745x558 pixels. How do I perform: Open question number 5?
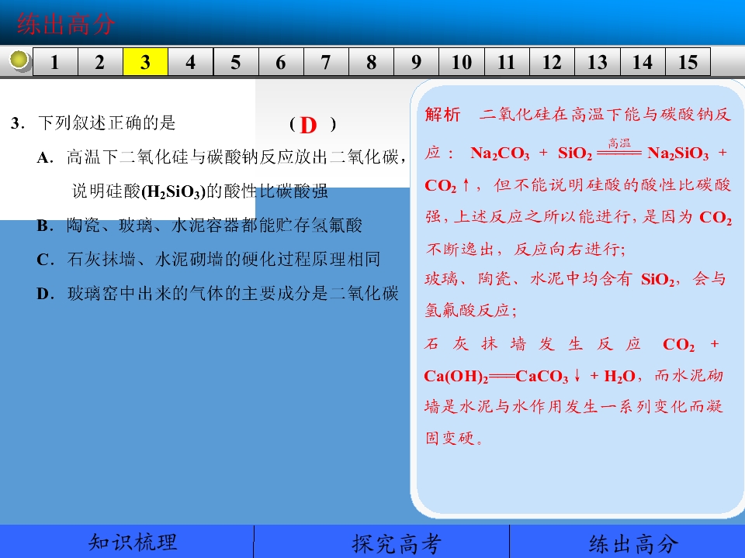[236, 62]
